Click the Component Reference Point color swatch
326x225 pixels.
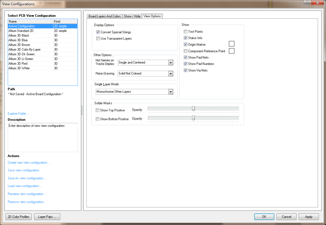click(x=231, y=51)
